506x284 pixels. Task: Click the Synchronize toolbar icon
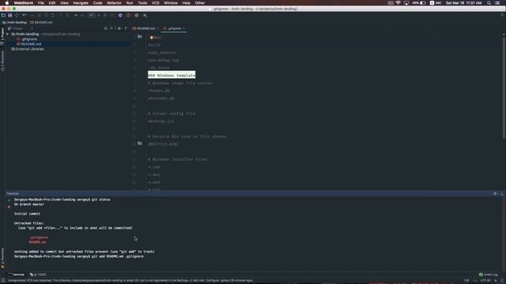[x=17, y=15]
